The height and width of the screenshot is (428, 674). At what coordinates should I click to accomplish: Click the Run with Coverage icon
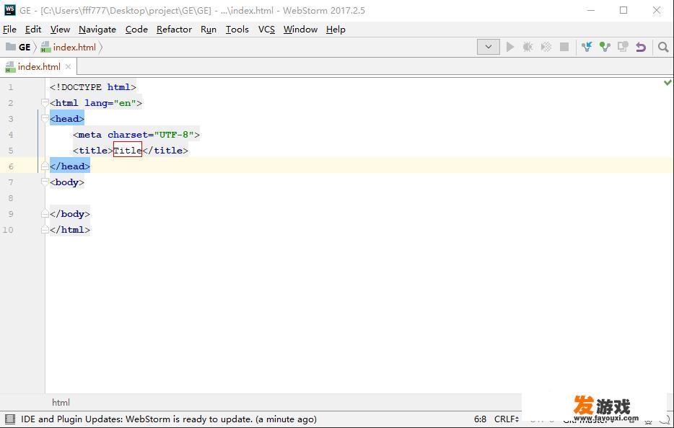[x=546, y=47]
